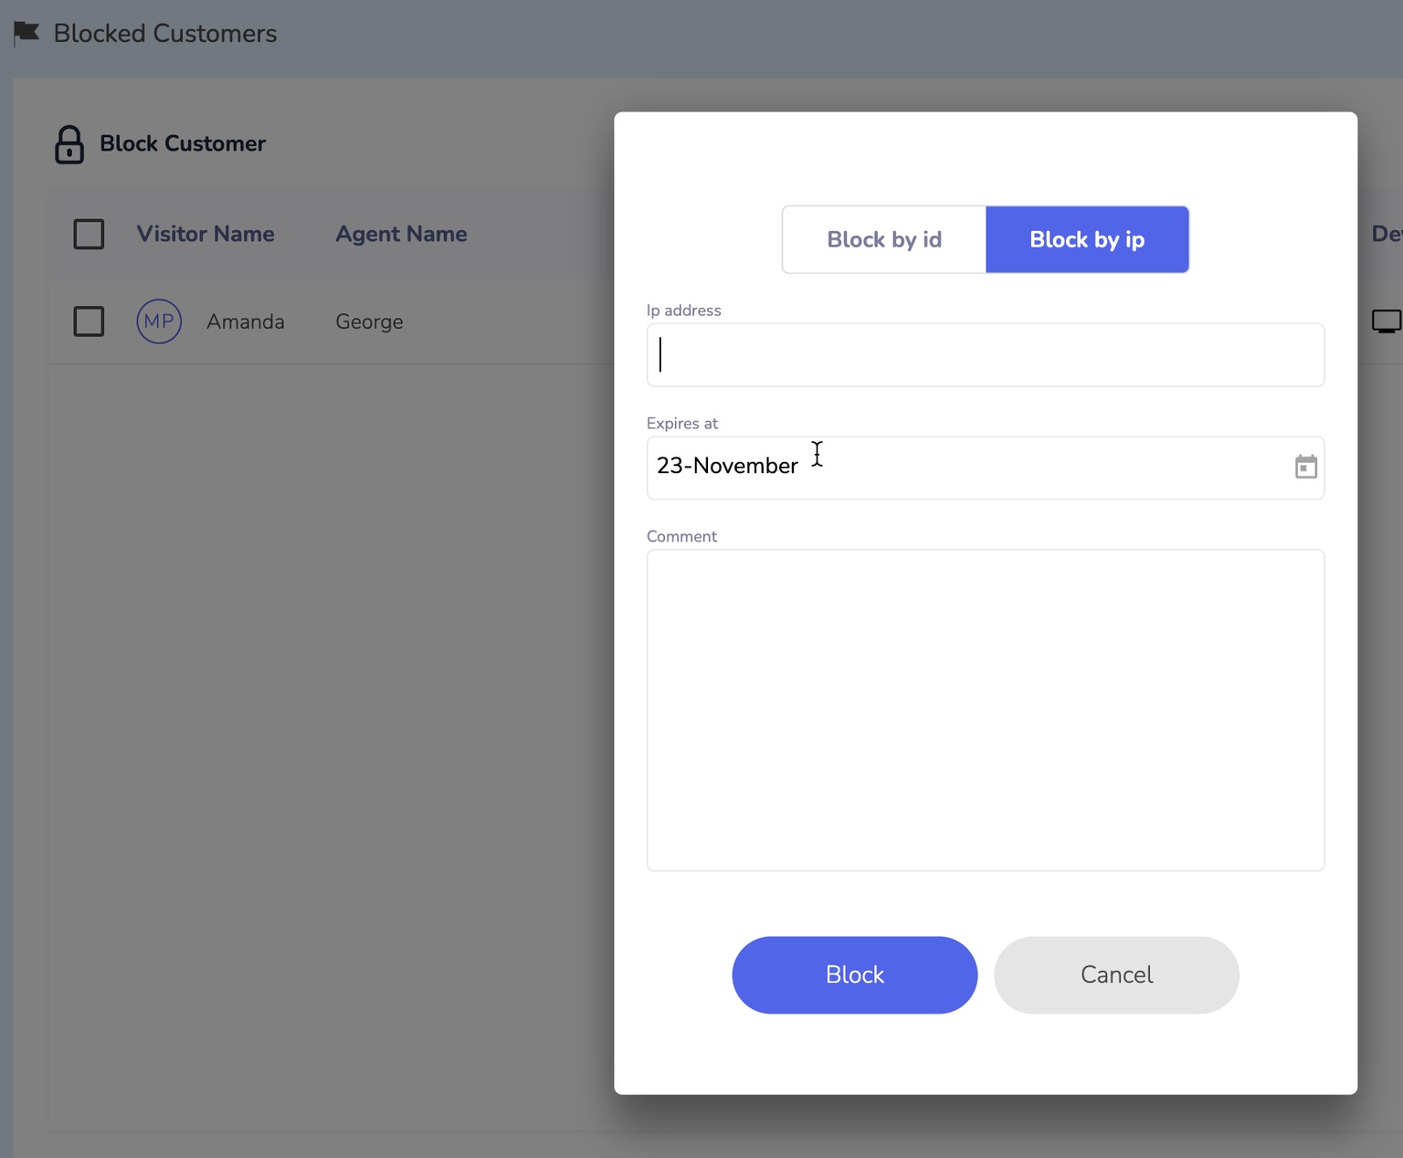The width and height of the screenshot is (1403, 1158).
Task: Click the padlock Block Customer icon
Action: [x=69, y=144]
